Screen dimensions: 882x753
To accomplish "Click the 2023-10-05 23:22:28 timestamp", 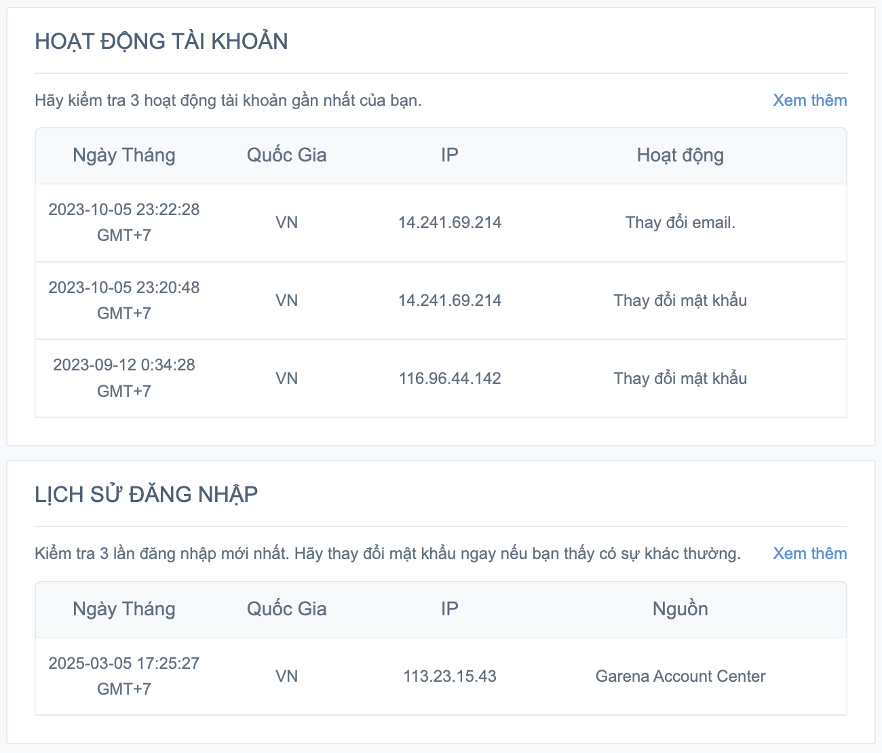I will [x=124, y=210].
